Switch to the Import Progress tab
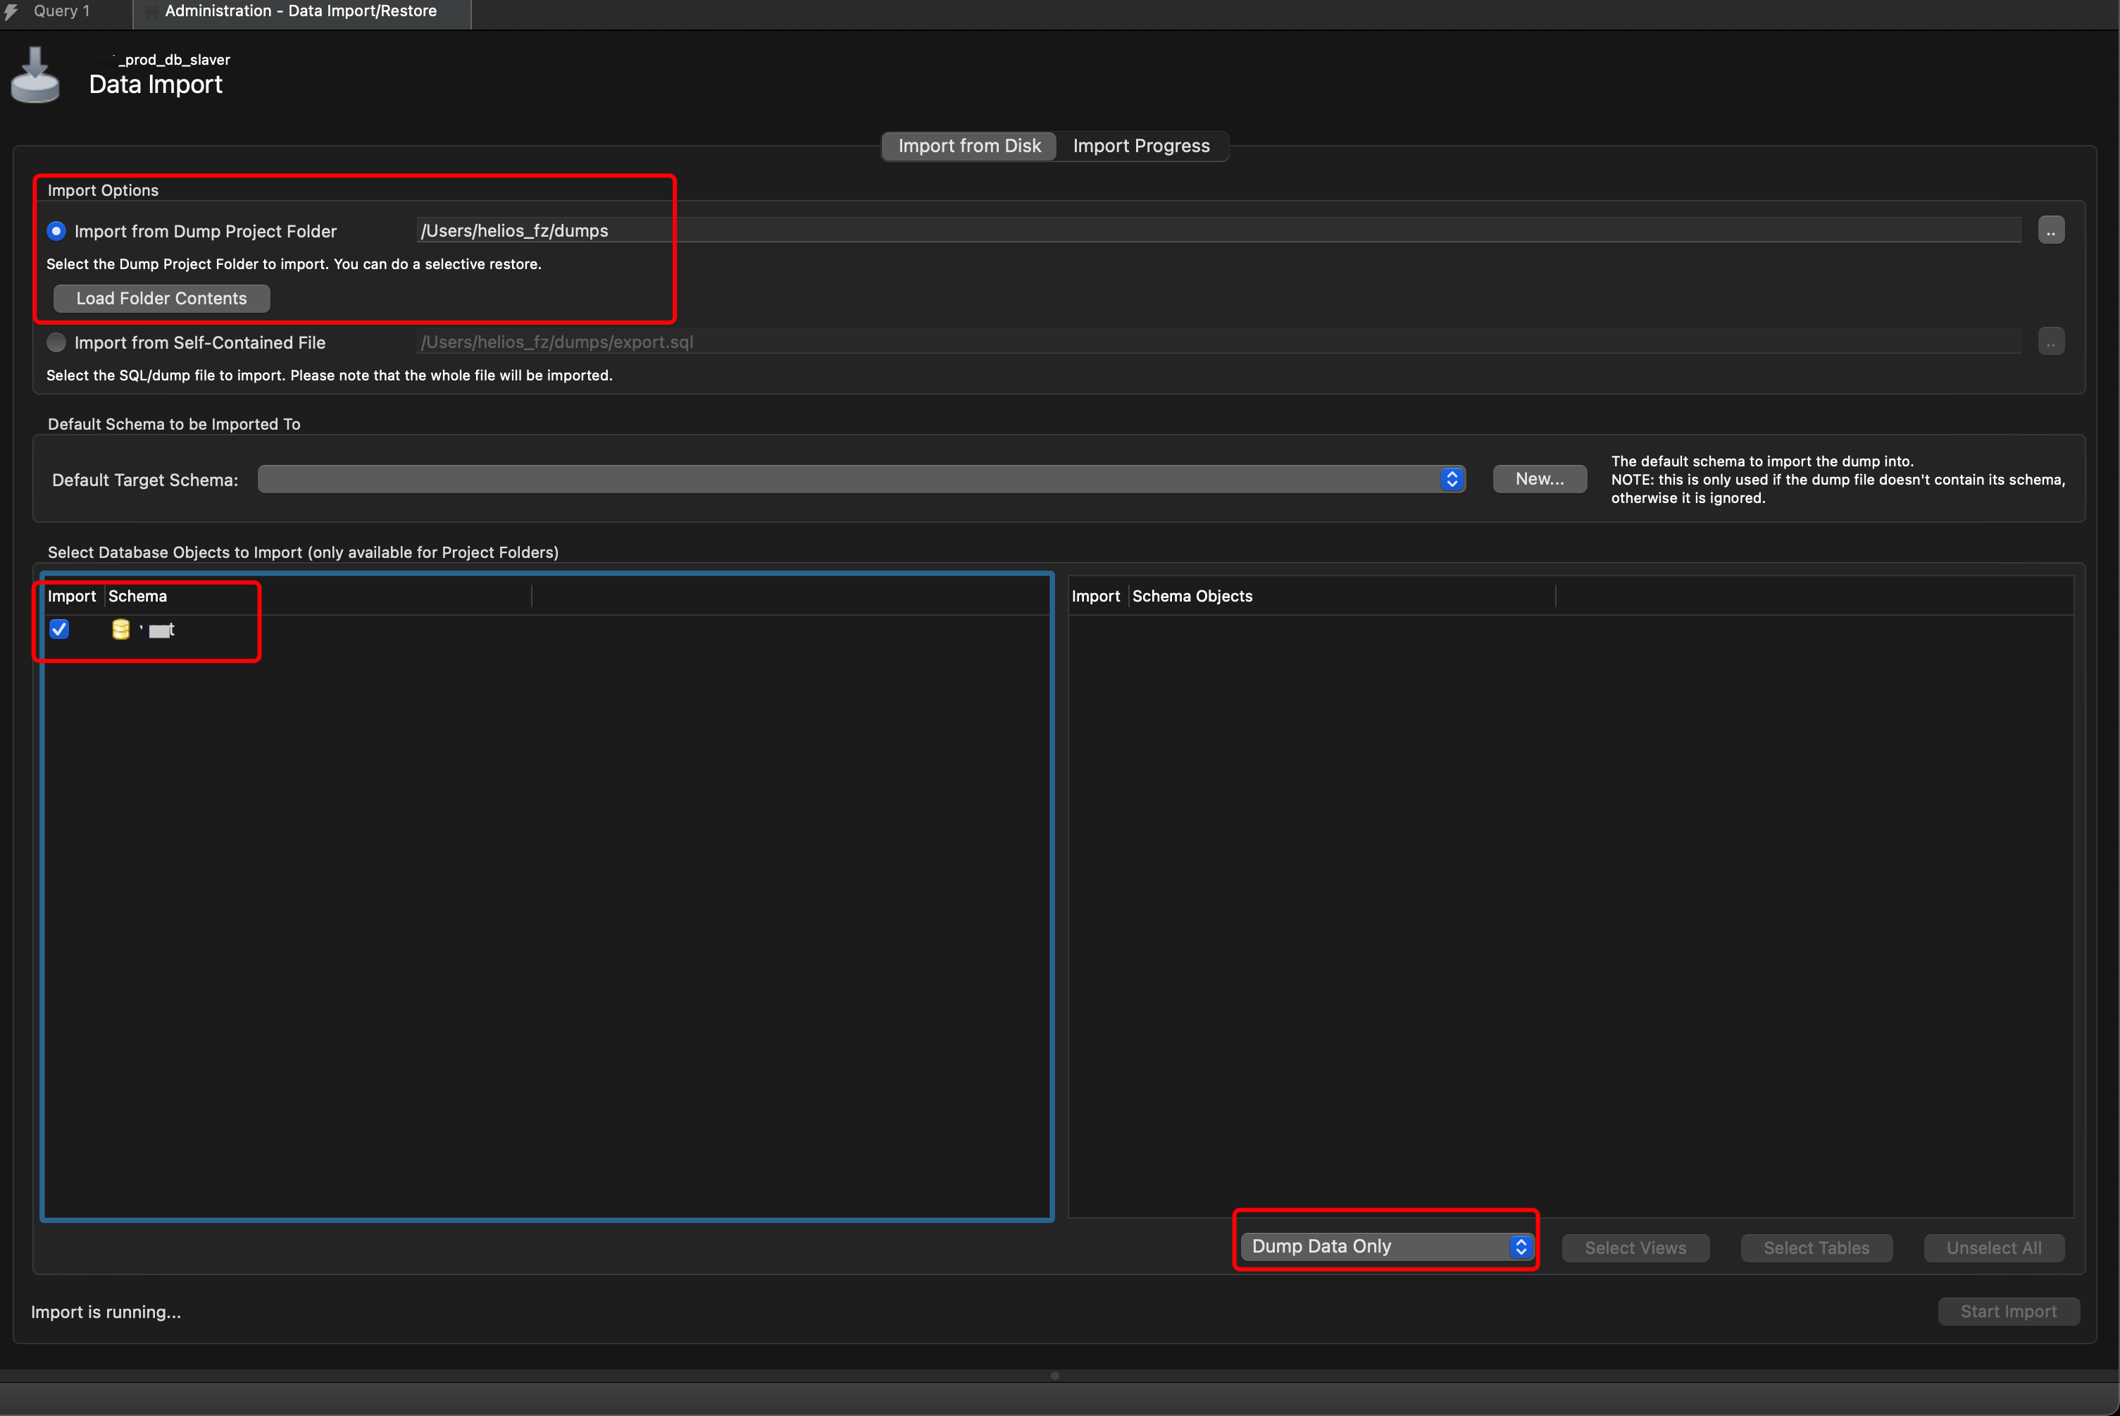The height and width of the screenshot is (1416, 2120). (1140, 147)
